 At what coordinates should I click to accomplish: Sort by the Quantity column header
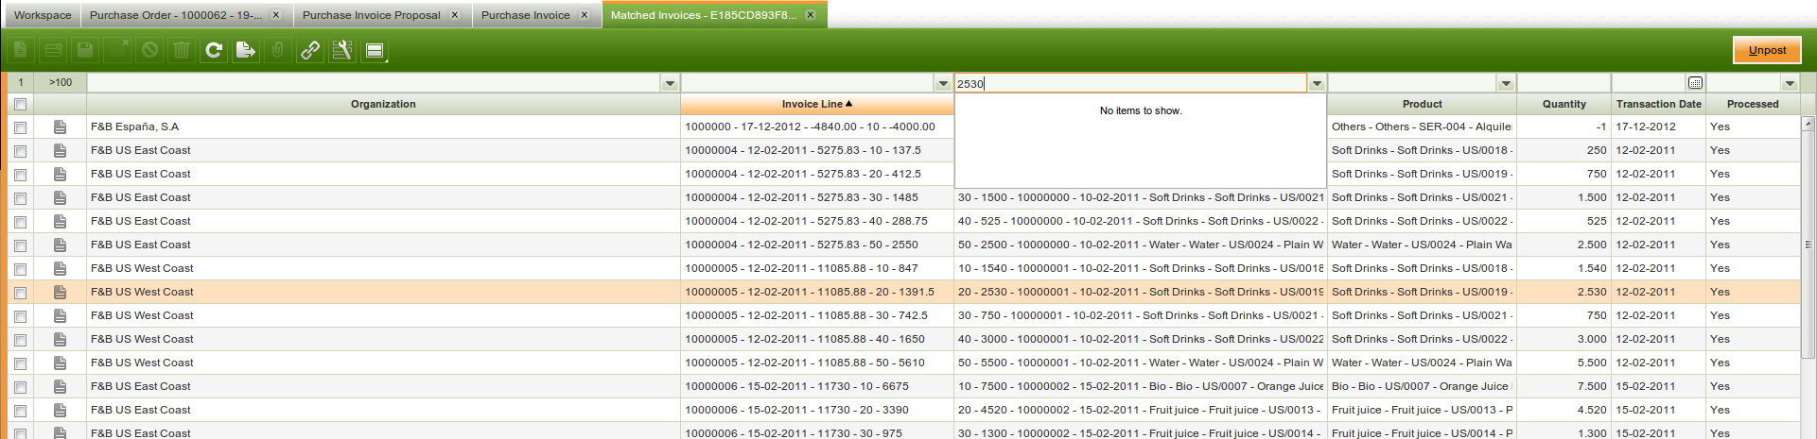(x=1564, y=104)
